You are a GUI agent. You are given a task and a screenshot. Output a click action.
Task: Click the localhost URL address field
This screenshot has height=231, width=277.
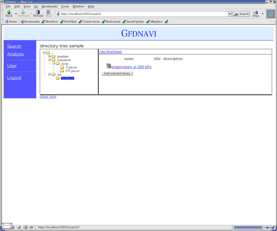tap(143, 14)
